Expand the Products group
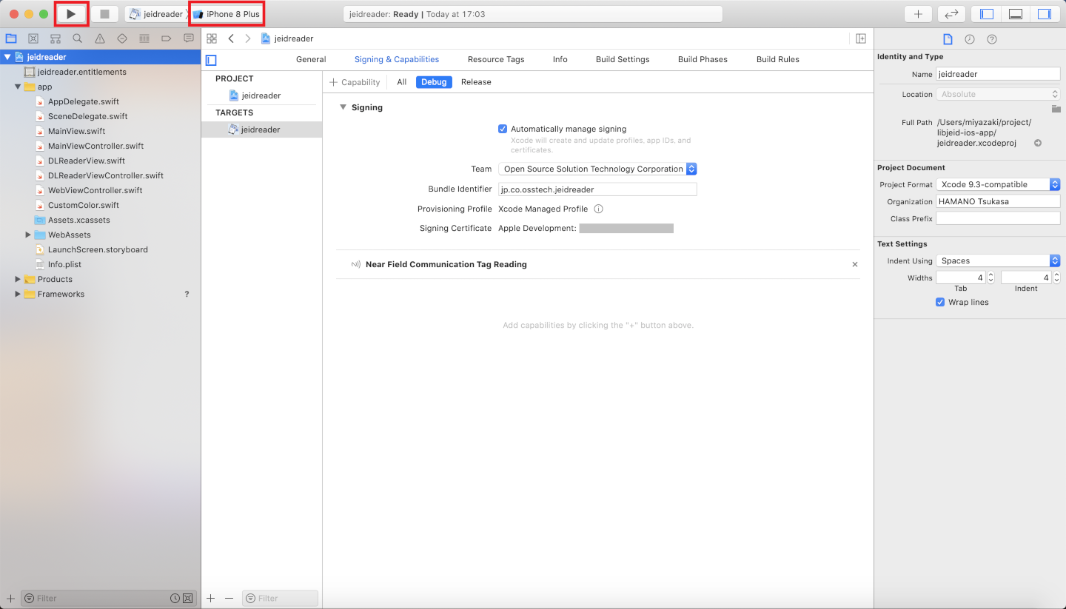The height and width of the screenshot is (609, 1066). point(18,279)
